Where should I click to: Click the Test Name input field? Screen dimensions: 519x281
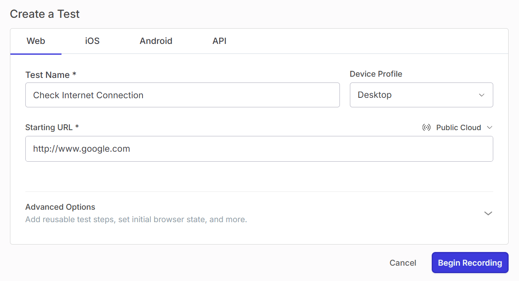click(182, 95)
